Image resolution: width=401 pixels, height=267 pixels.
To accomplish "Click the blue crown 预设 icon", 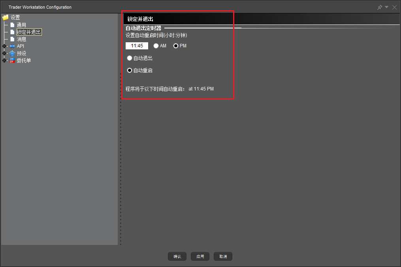I will coord(12,53).
